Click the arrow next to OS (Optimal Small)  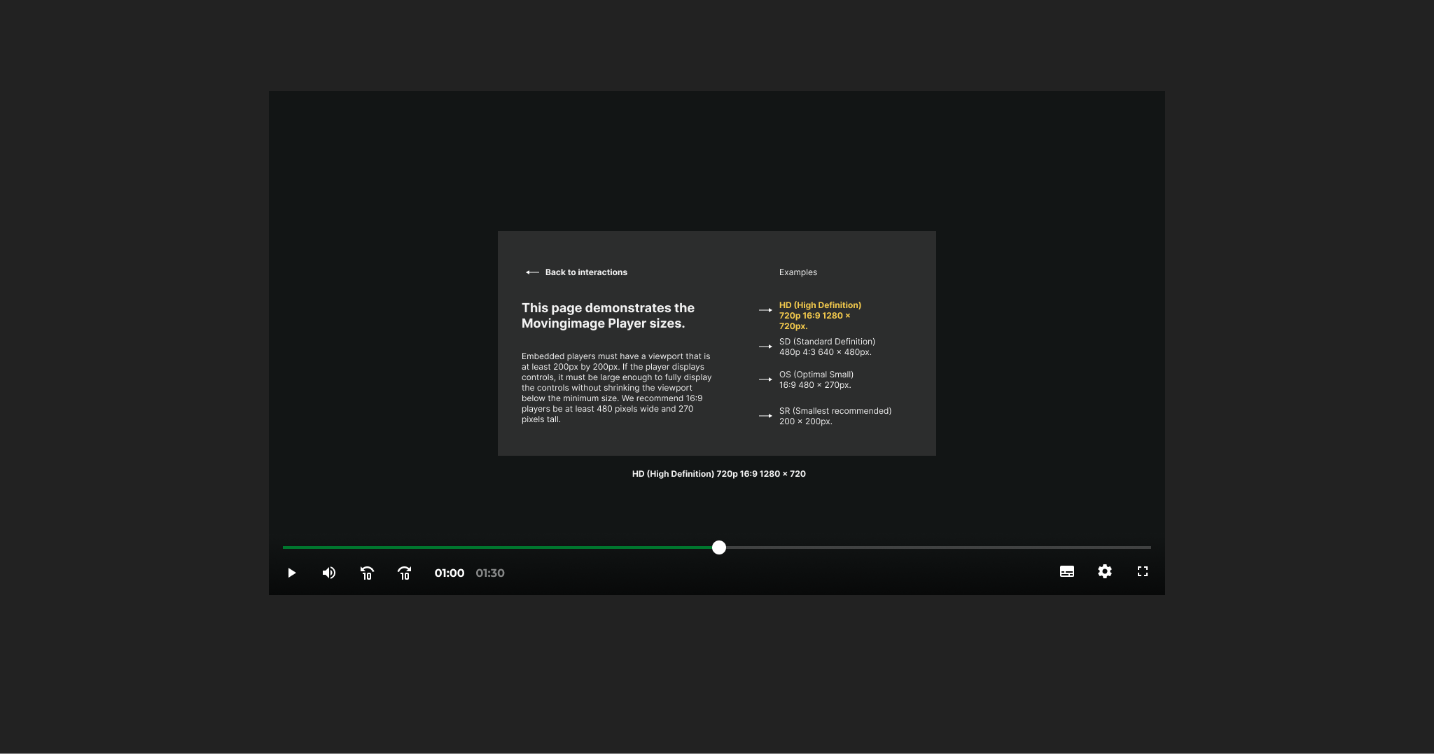click(x=765, y=379)
